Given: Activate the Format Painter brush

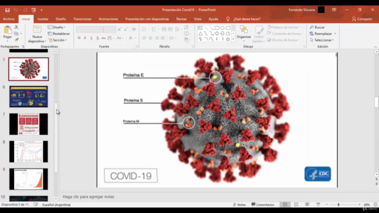Looking at the screenshot, I should coord(17,40).
